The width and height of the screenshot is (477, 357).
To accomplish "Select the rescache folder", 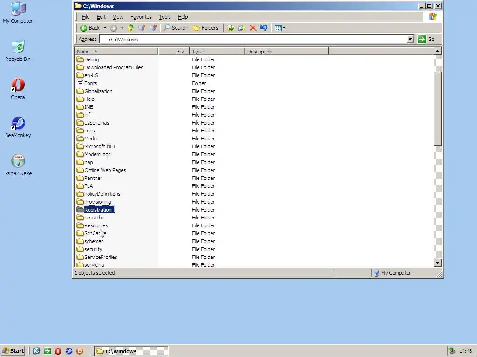I will [91, 218].
